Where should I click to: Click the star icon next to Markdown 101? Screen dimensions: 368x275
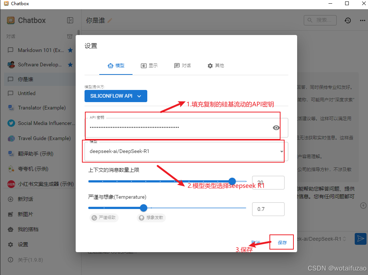point(70,50)
